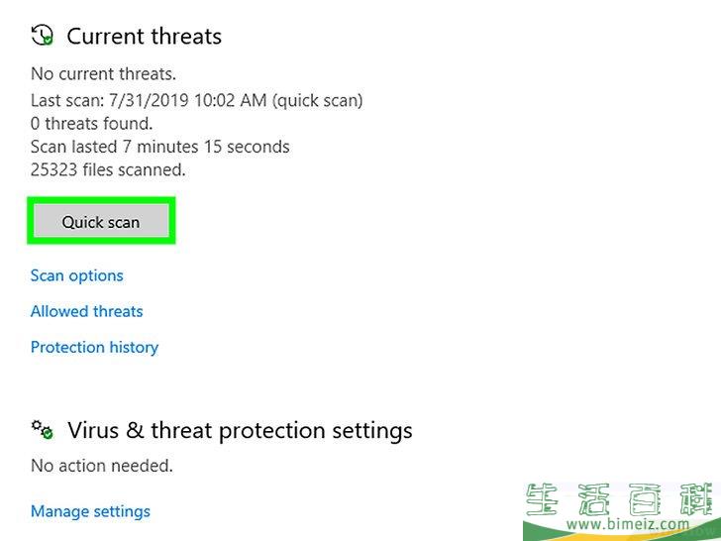Screen dimensions: 721x541
Task: Click the 生 character in the watermark
Action: (542, 499)
